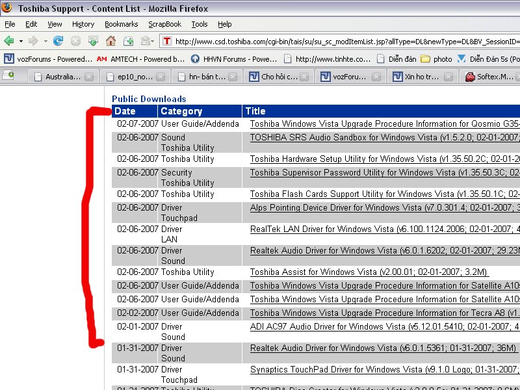Click the green Back arrow button
The width and height of the screenshot is (520, 390).
point(9,41)
